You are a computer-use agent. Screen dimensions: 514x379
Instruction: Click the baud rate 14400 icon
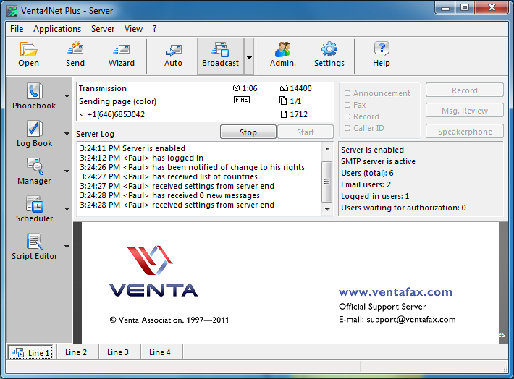284,88
